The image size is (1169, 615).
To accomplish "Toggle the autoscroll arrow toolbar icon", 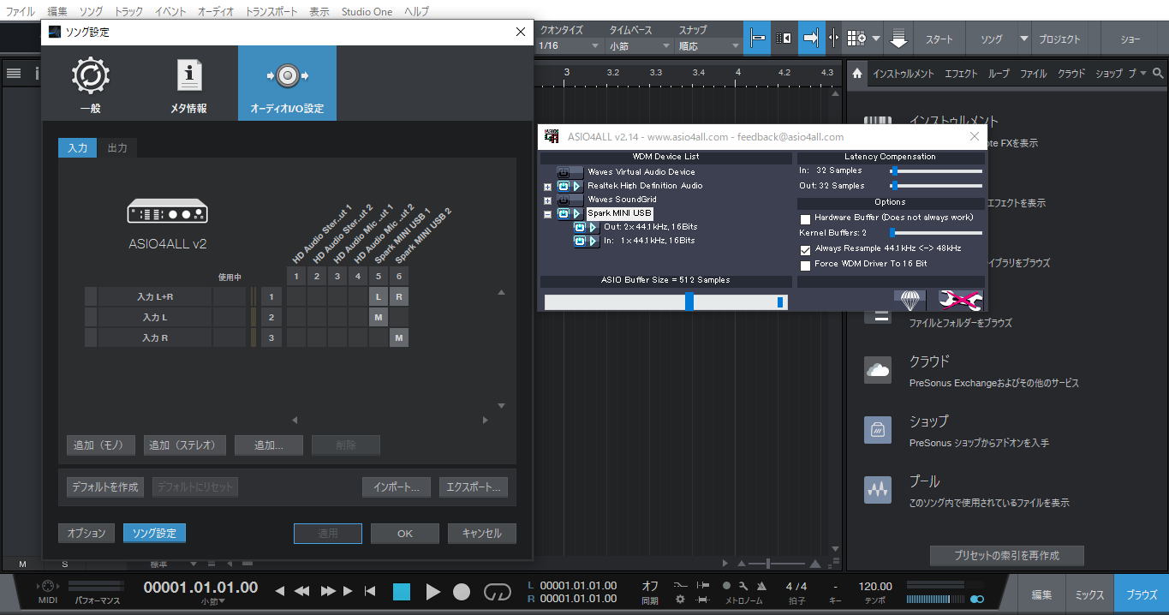I will (x=812, y=39).
